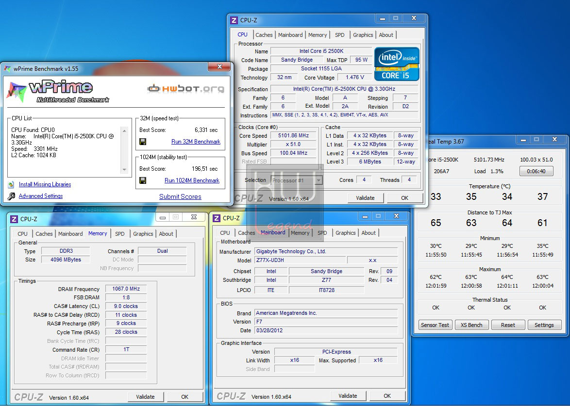Open Advanced Settings link in wPrime
The width and height of the screenshot is (570, 406).
[41, 196]
